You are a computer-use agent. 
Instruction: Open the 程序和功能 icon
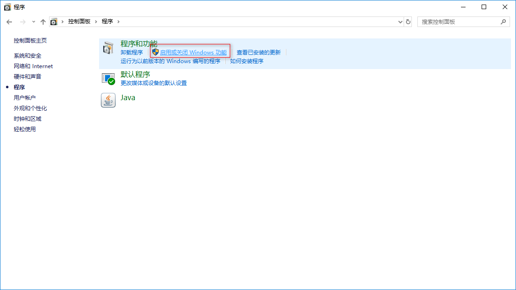tap(108, 48)
